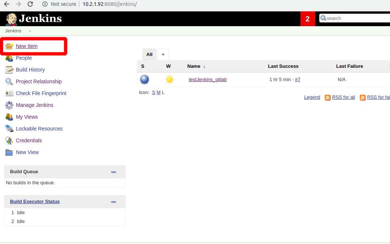Click the Credentials keys icon

pos(9,140)
